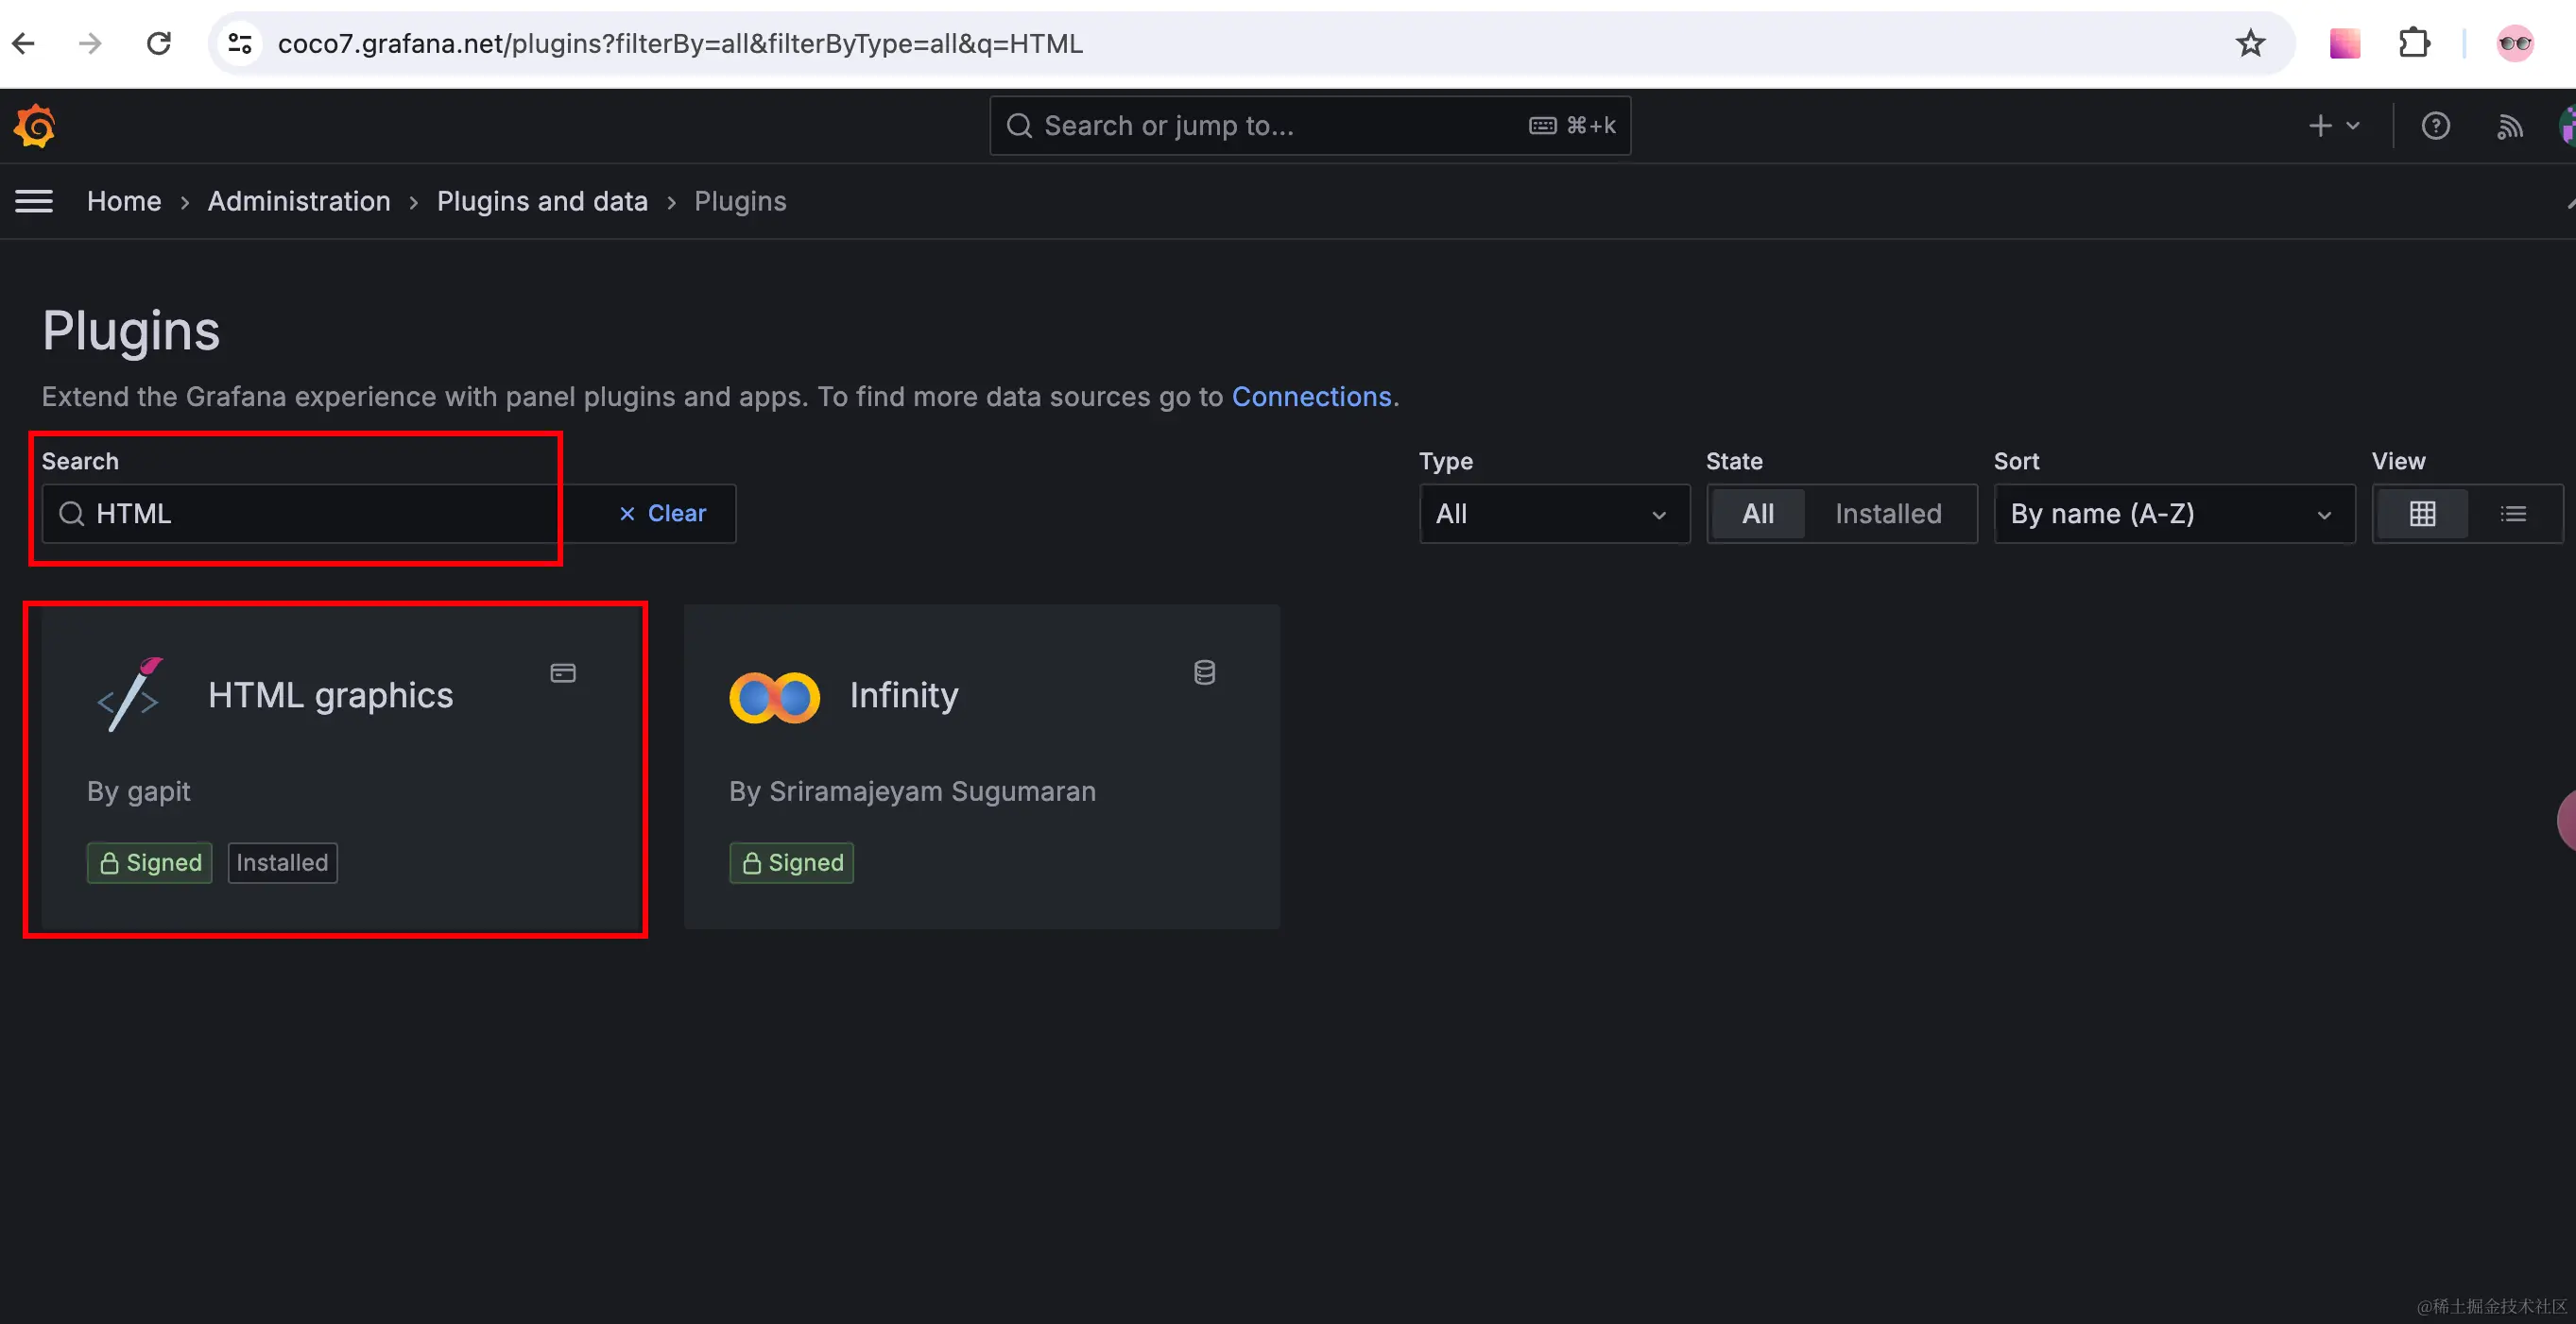Image resolution: width=2576 pixels, height=1324 pixels.
Task: Click the panel type icon on HTML graphics card
Action: (x=563, y=672)
